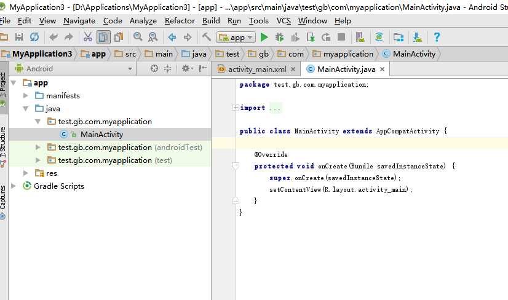Image resolution: width=508 pixels, height=300 pixels.
Task: Click the Debug app bug icon
Action: point(280,37)
